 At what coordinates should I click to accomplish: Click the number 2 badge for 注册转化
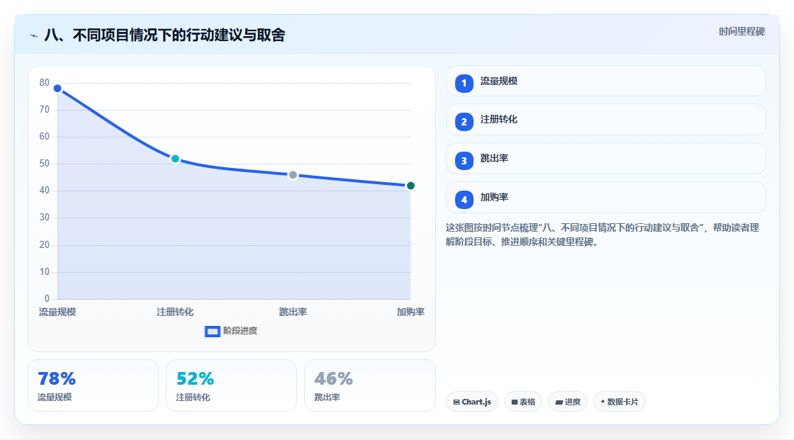coord(464,122)
